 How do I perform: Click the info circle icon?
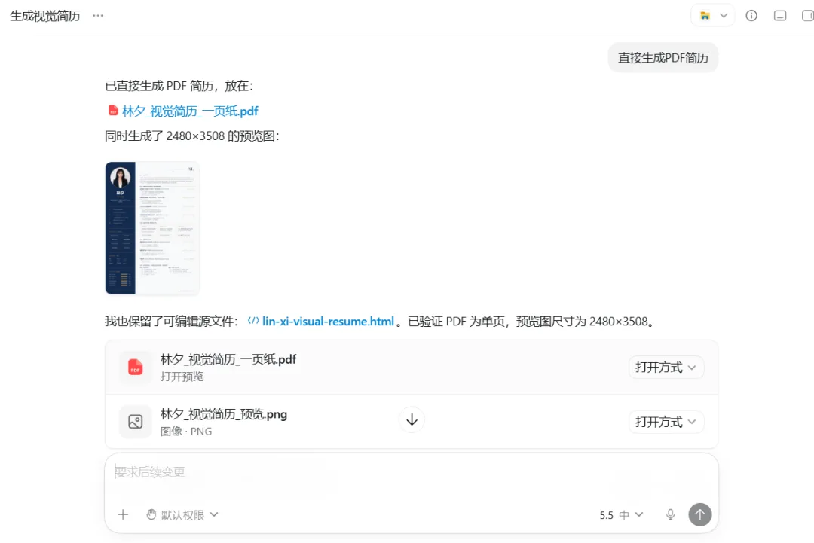point(751,16)
